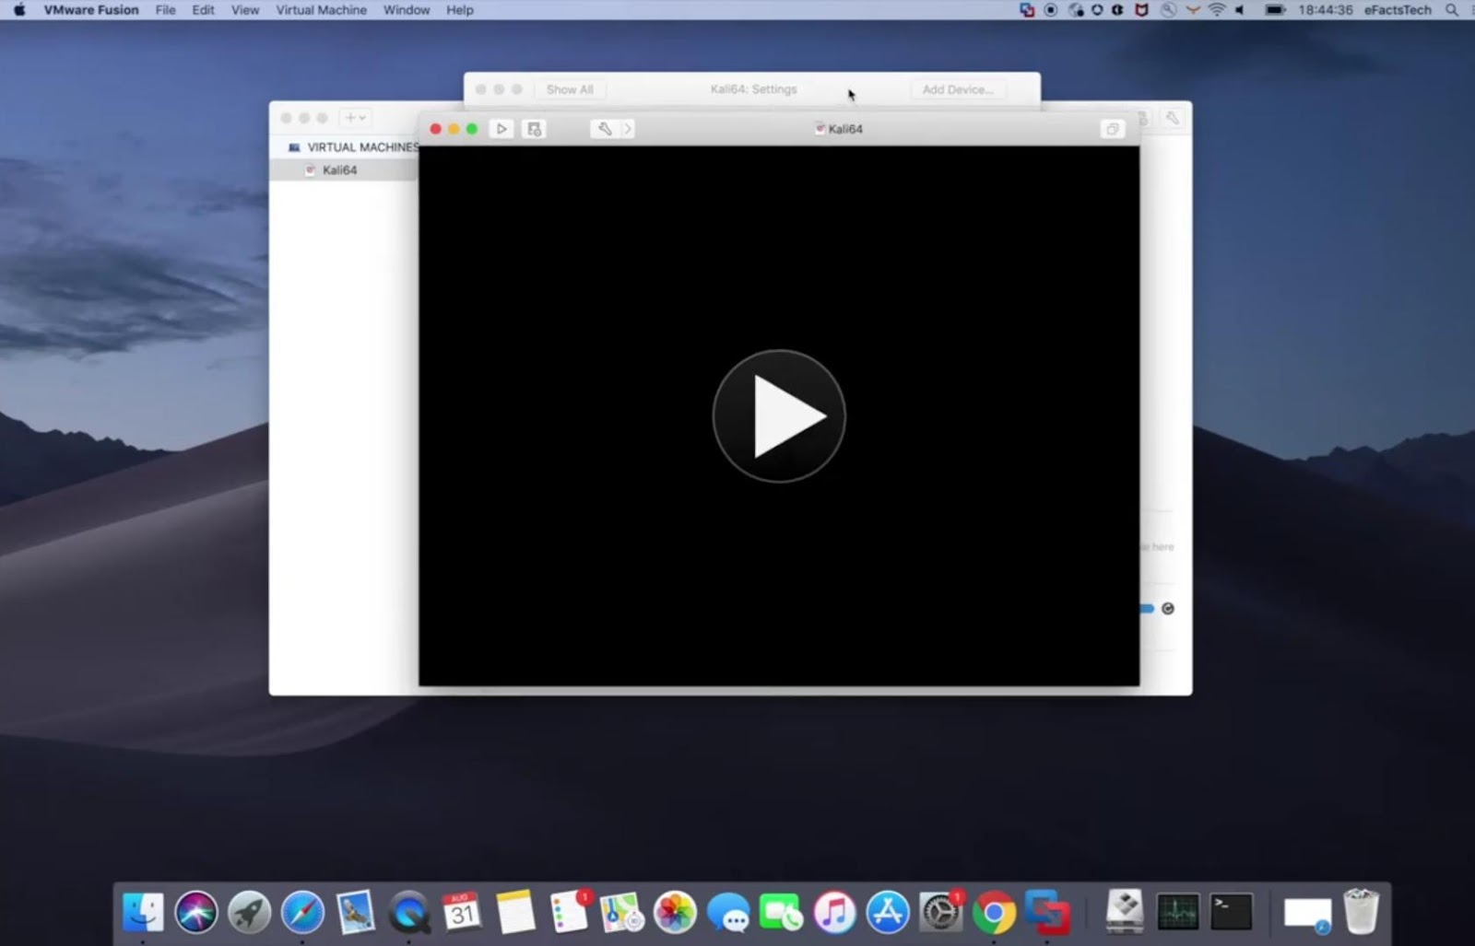This screenshot has width=1475, height=946.
Task: Open Reminders from the Dock
Action: [x=569, y=912]
